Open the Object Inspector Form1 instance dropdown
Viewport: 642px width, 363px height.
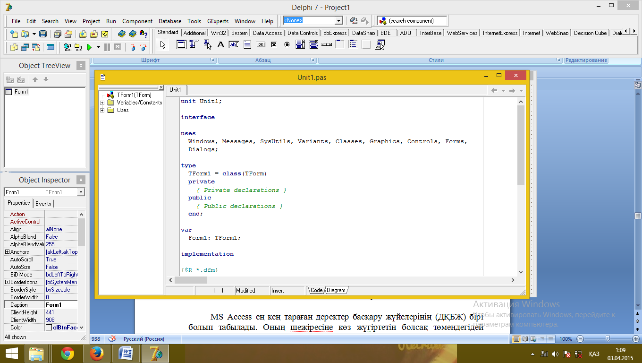[81, 192]
